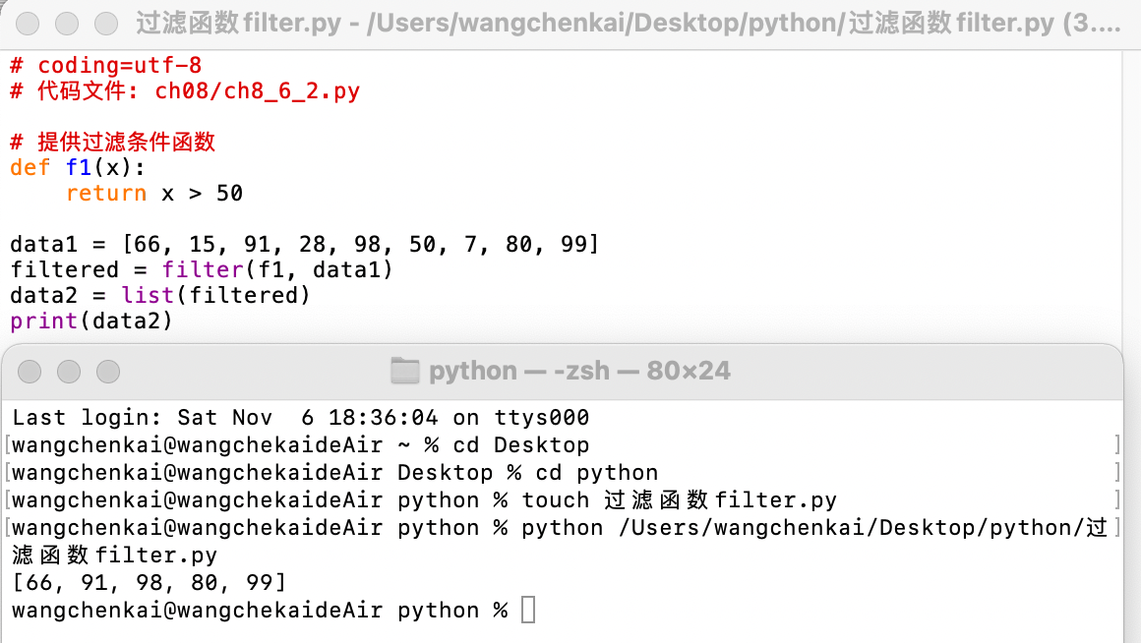Zoom the filter.py editor window
The image size is (1141, 643).
pyautogui.click(x=105, y=23)
